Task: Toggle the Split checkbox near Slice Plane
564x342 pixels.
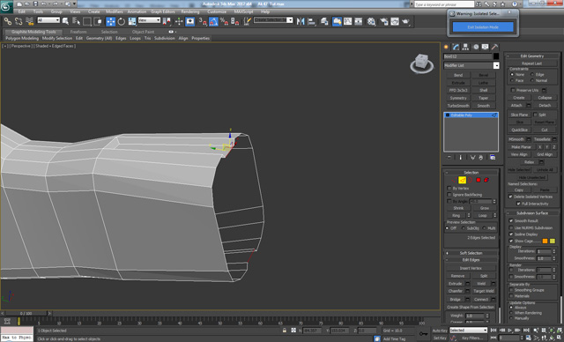Action: [535, 115]
